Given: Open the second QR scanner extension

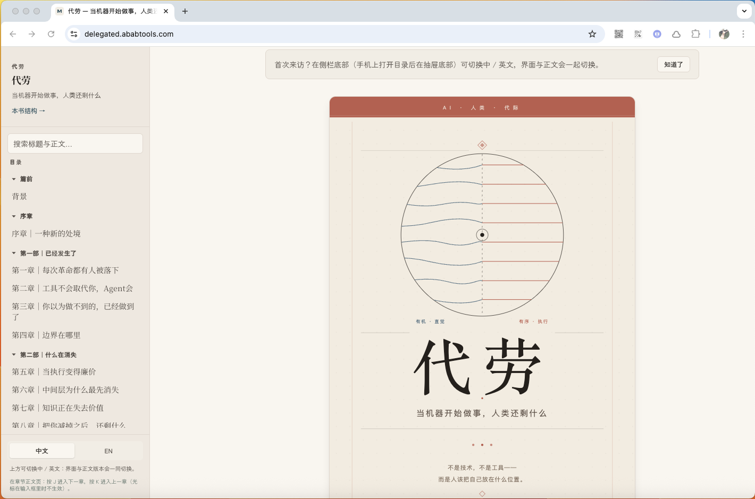Looking at the screenshot, I should pyautogui.click(x=638, y=34).
